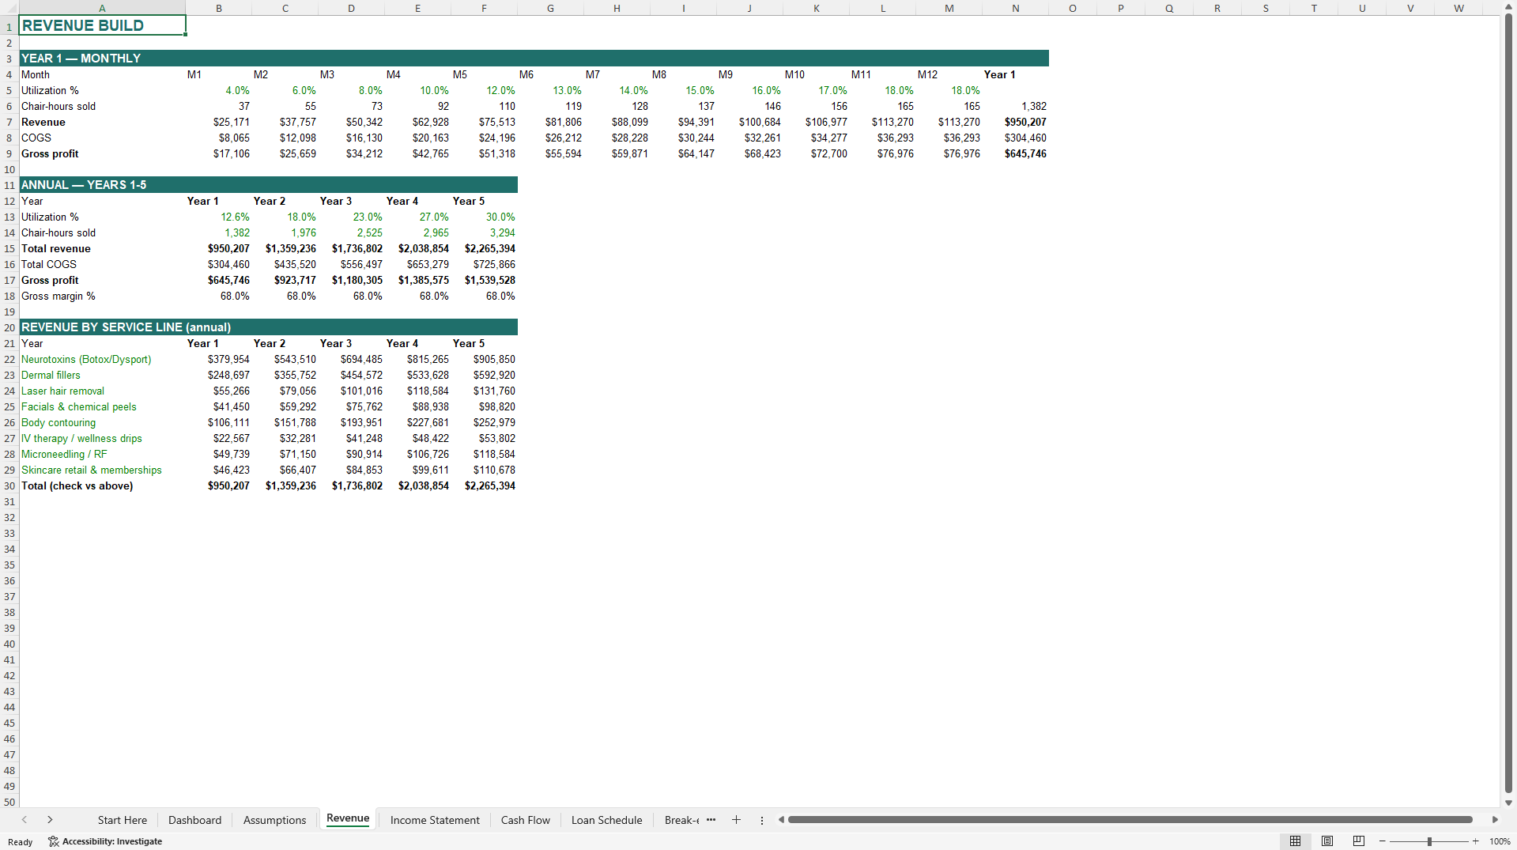Click Year 3 dermal fillers $454,572
The width and height of the screenshot is (1517, 850).
click(351, 375)
